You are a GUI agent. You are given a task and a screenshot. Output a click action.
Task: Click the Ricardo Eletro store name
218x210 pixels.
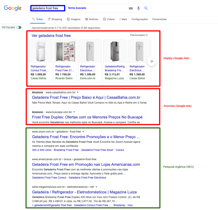point(64,78)
